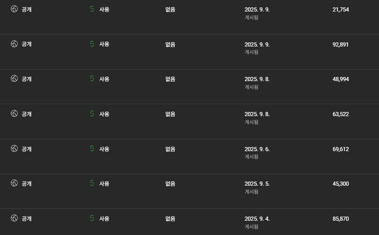
Task: Open the 공개 visibility setting for the 85,870-view video
Action: (27, 218)
